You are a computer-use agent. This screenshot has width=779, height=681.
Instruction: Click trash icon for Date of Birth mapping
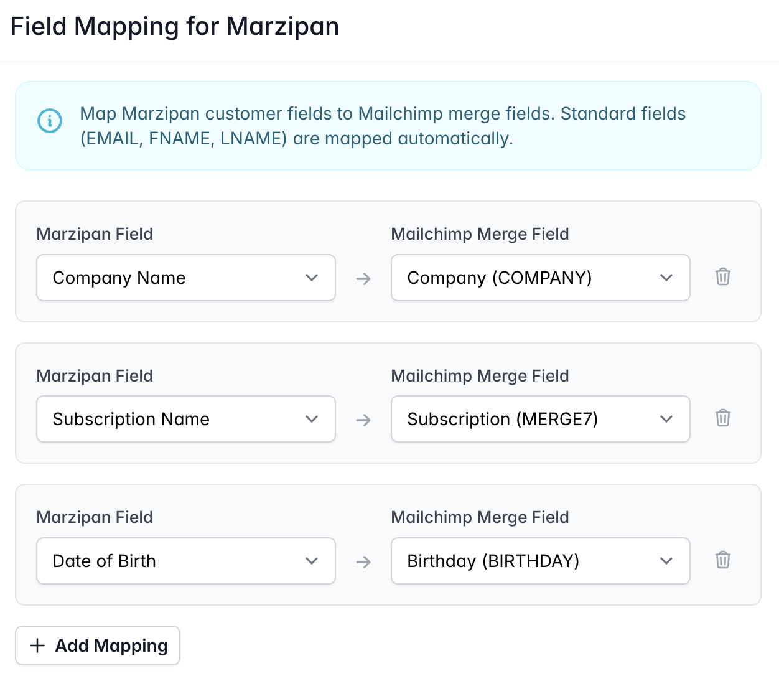point(722,560)
